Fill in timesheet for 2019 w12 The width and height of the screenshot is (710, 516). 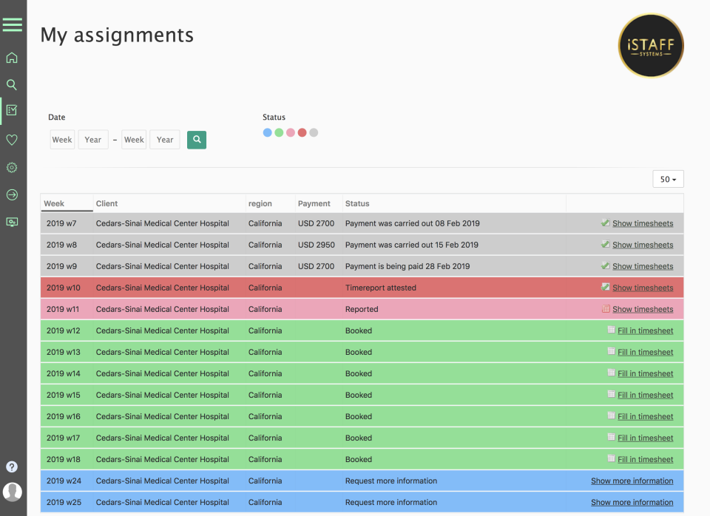pos(645,330)
